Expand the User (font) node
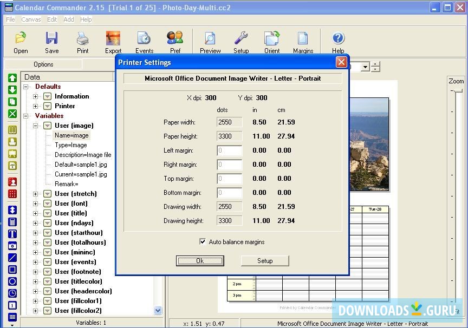Image resolution: width=468 pixels, height=328 pixels. click(36, 204)
